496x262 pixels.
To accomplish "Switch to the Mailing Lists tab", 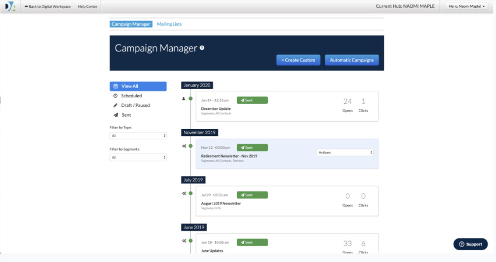I will tap(169, 24).
